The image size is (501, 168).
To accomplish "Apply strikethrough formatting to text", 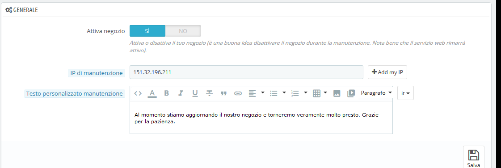I will click(209, 93).
